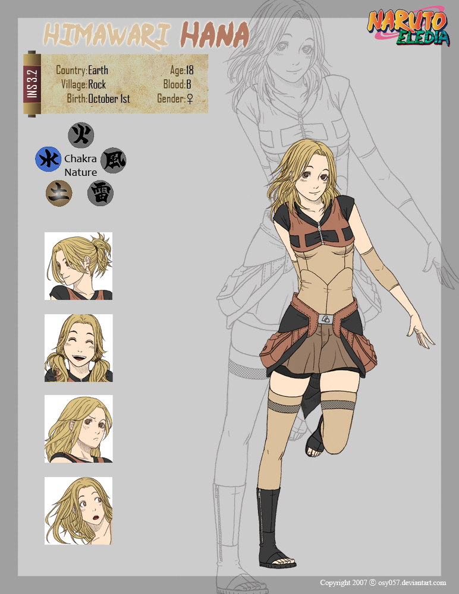Image resolution: width=459 pixels, height=594 pixels.
Task: Click the 'Country: Earth' entry
Action: (x=82, y=71)
